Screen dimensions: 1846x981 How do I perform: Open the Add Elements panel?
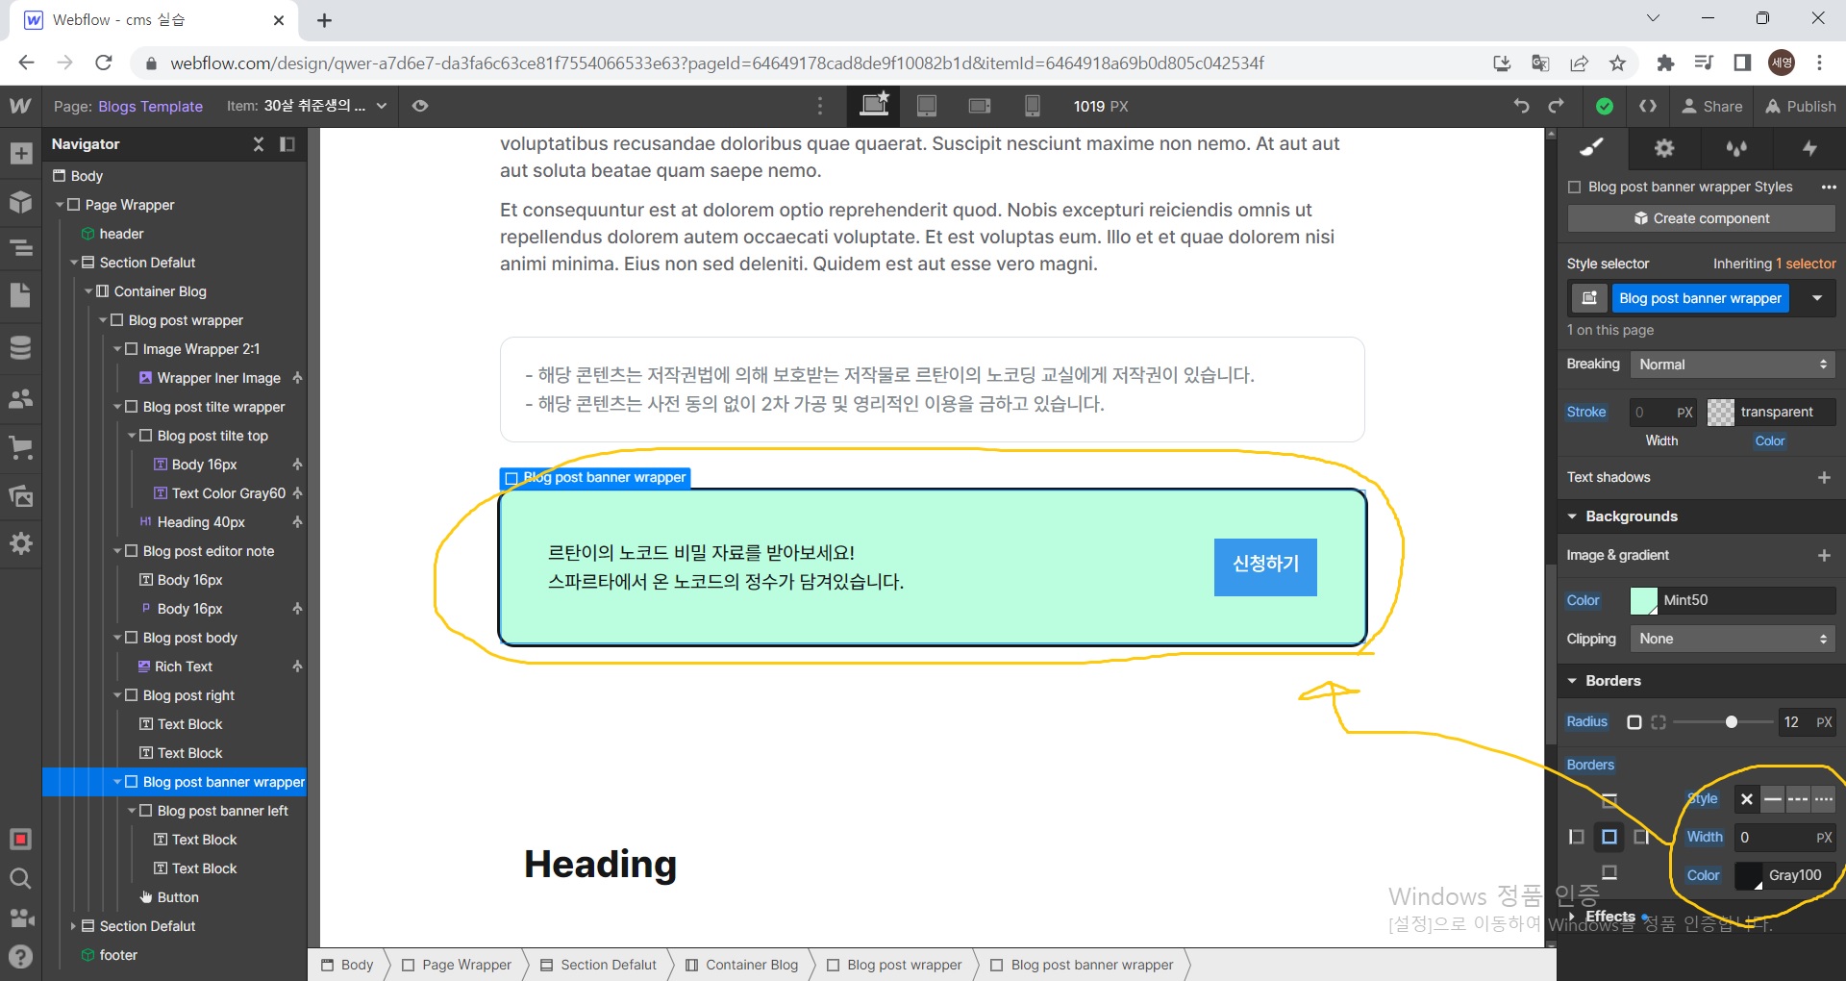20,154
